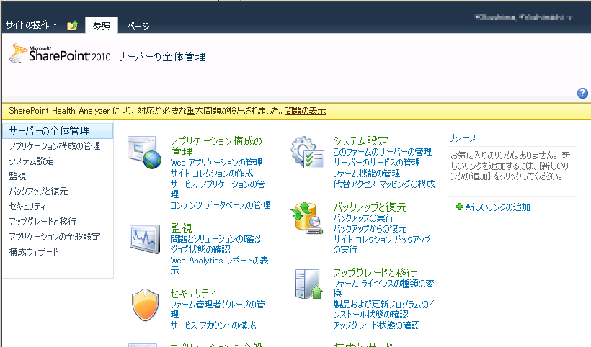Open the サイトの操作 dropdown menu

click(x=31, y=25)
